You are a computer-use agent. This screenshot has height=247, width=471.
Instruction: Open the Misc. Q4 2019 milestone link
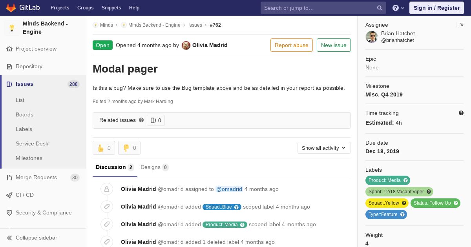point(384,94)
